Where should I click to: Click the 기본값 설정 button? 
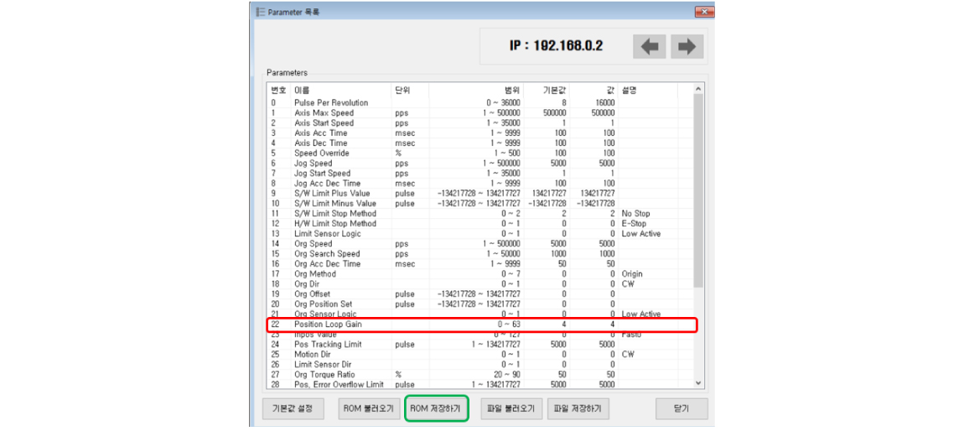(293, 409)
